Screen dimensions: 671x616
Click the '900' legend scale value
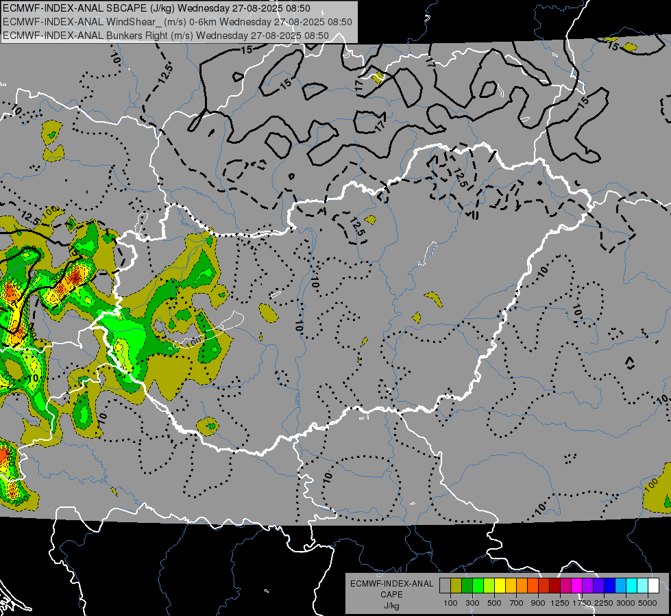click(x=538, y=603)
